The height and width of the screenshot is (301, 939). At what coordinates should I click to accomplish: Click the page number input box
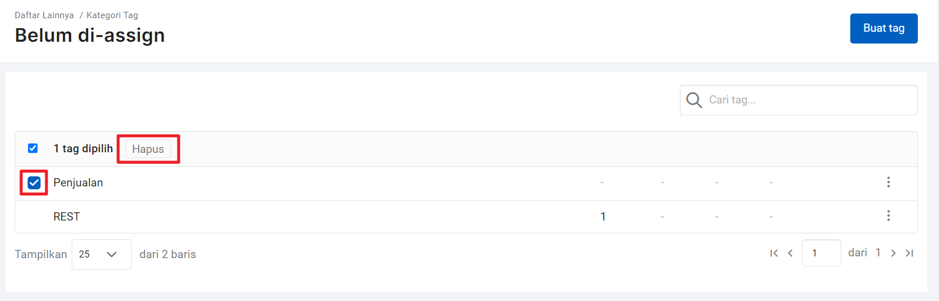coord(821,253)
